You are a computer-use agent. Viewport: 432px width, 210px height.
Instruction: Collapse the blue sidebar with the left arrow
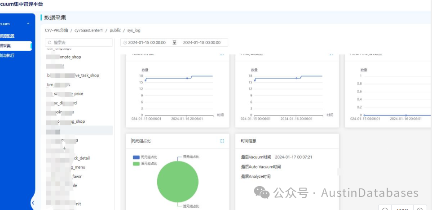33,203
